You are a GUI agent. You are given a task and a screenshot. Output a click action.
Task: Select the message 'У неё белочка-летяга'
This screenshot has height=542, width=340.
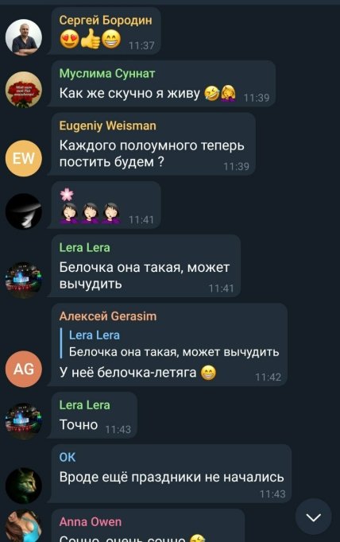coord(127,372)
